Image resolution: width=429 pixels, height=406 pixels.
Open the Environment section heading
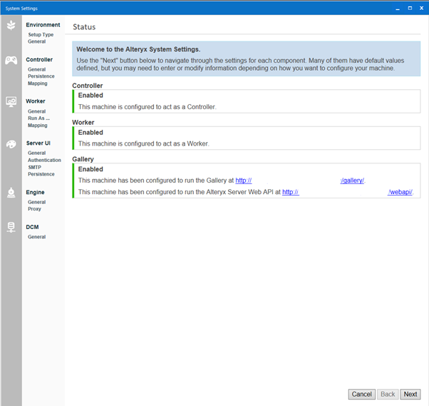(43, 25)
